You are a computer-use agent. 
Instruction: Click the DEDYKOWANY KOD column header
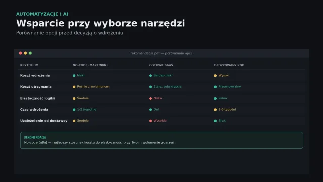229,65
